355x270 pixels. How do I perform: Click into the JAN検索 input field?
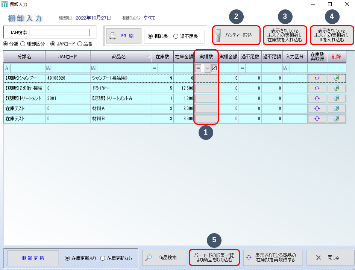59,32
